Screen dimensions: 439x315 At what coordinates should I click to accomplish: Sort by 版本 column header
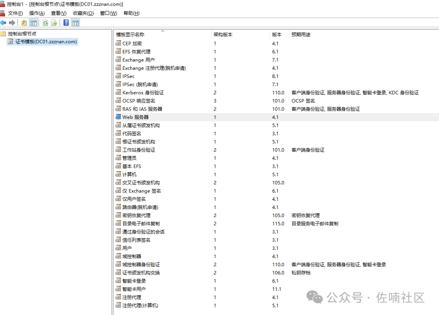(x=279, y=35)
